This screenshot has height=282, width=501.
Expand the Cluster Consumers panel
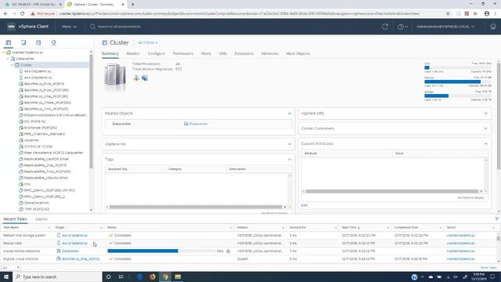pos(485,128)
